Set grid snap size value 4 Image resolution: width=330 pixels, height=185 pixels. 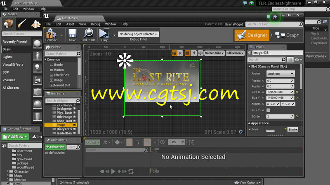point(194,53)
